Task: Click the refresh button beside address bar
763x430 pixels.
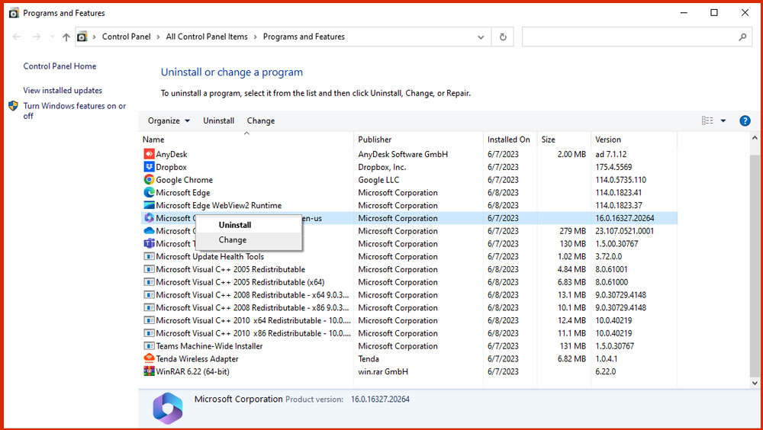Action: pyautogui.click(x=503, y=37)
